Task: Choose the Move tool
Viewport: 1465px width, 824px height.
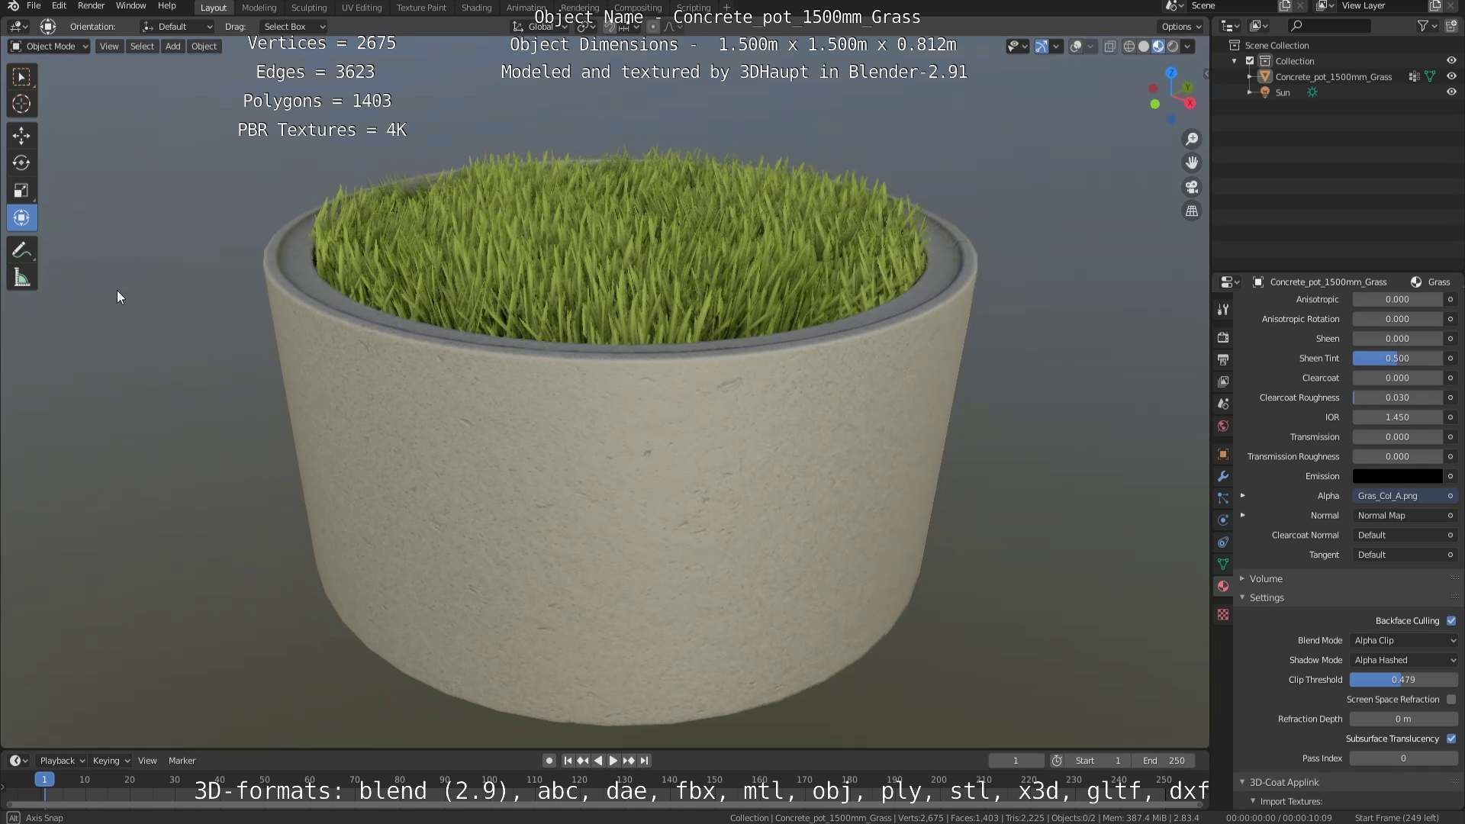Action: 21,136
